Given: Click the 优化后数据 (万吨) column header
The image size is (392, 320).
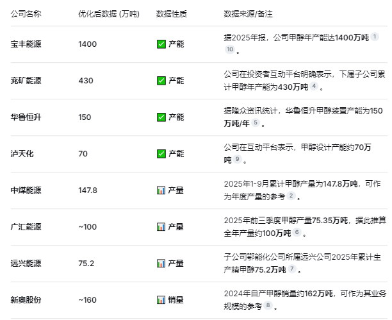Looking at the screenshot, I should coord(109,13).
